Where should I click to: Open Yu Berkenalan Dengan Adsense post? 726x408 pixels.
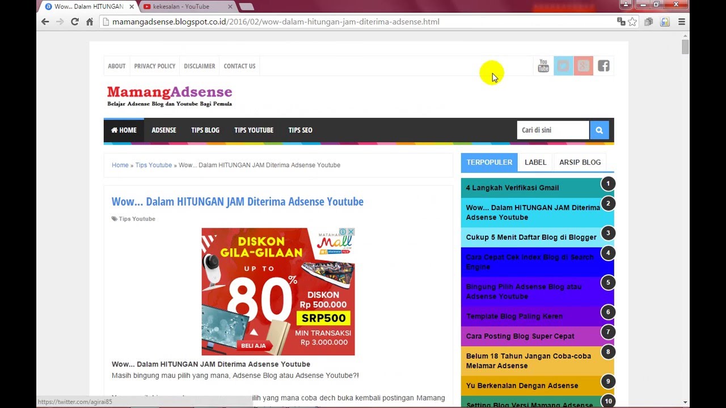(522, 385)
